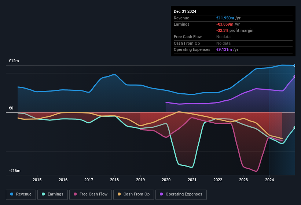
Task: Jump to 2023 on the time axis
Action: click(x=243, y=180)
